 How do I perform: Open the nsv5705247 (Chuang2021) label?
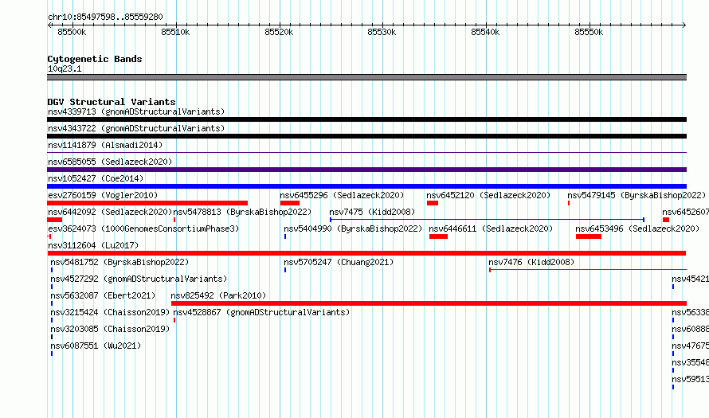[x=339, y=262]
